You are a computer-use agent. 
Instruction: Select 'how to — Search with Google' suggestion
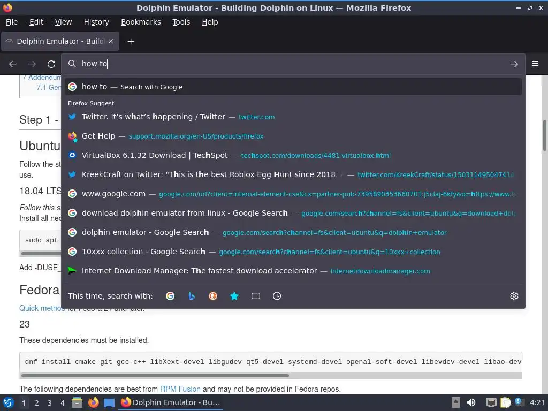pyautogui.click(x=293, y=87)
